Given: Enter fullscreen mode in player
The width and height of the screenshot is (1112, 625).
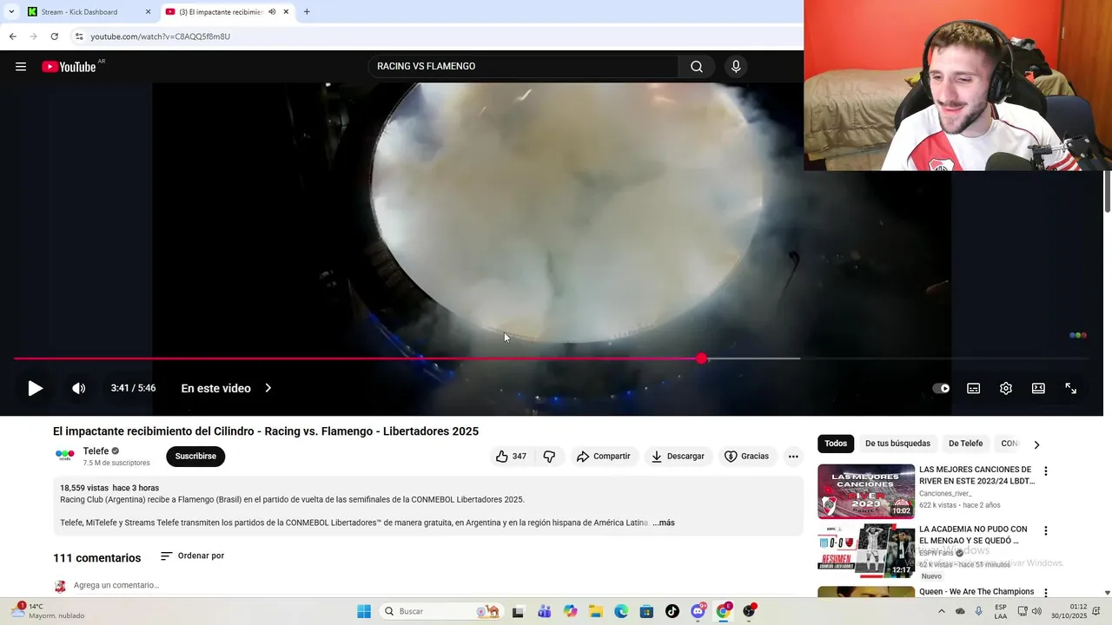Looking at the screenshot, I should pos(1071,389).
